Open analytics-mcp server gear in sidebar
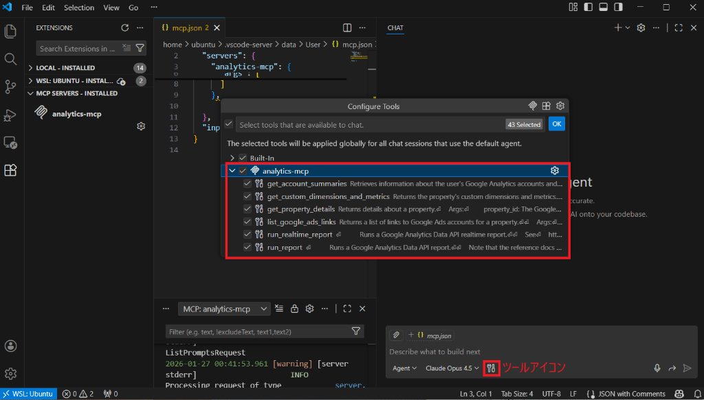Screen dimensions: 704x400 tap(140, 126)
